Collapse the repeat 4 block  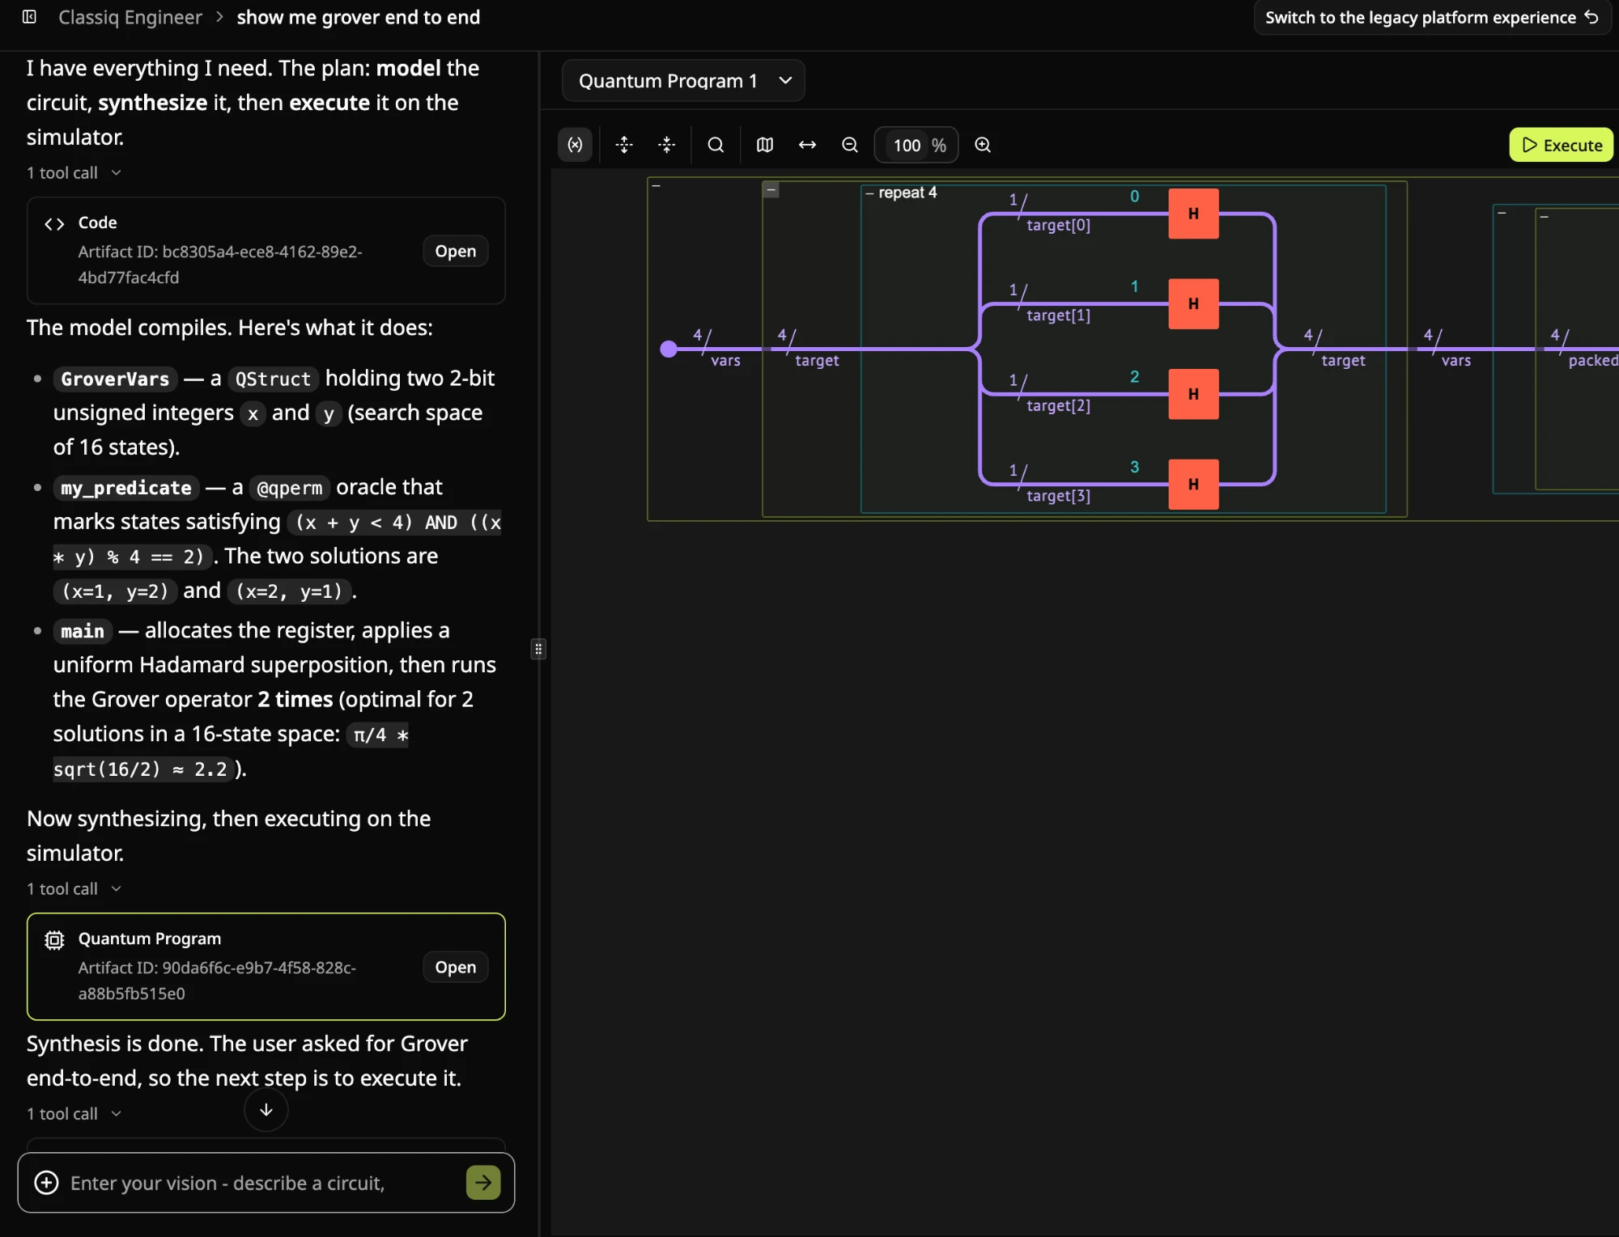pyautogui.click(x=869, y=193)
